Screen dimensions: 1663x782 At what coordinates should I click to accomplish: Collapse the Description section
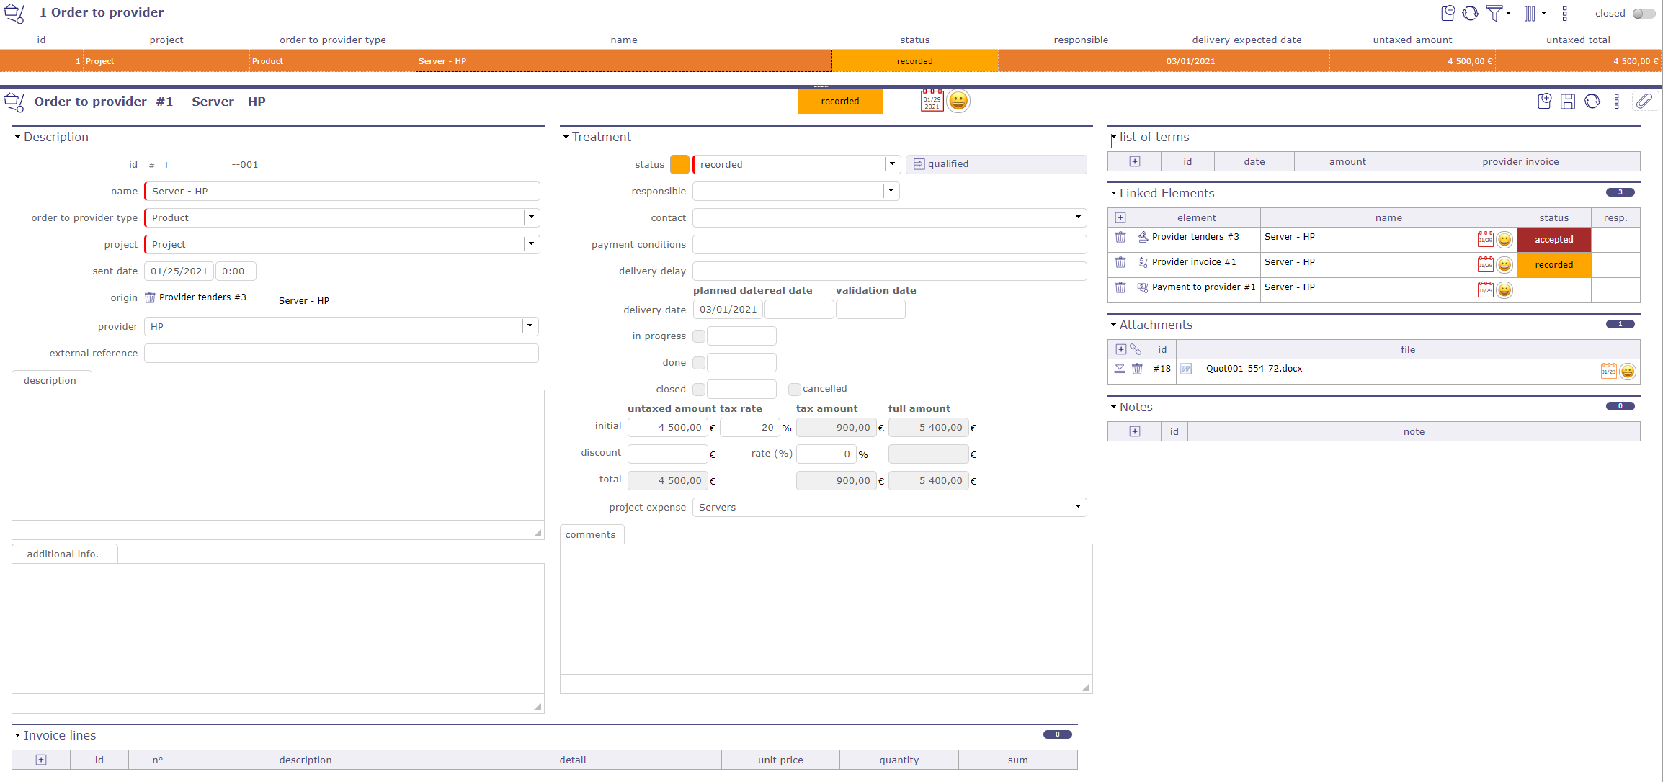(17, 137)
